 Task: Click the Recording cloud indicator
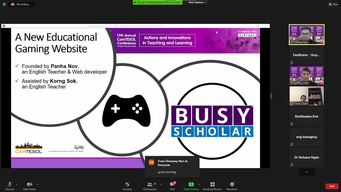coord(22,4)
